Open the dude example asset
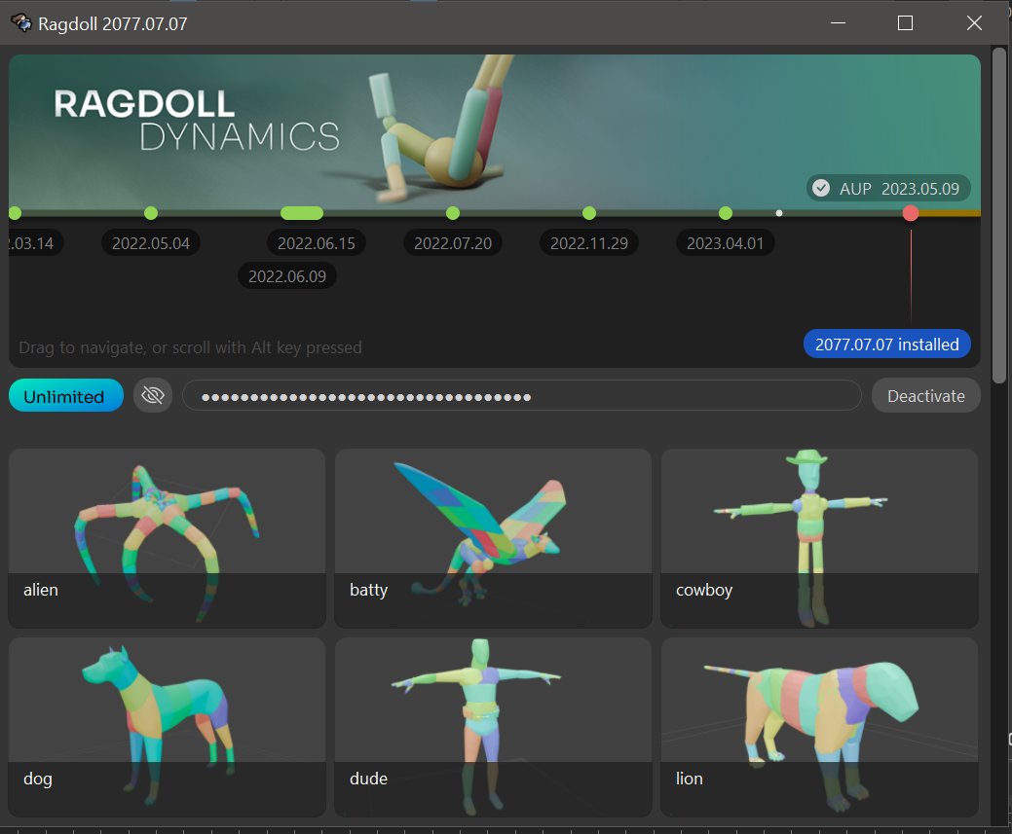The height and width of the screenshot is (834, 1012). tap(493, 726)
